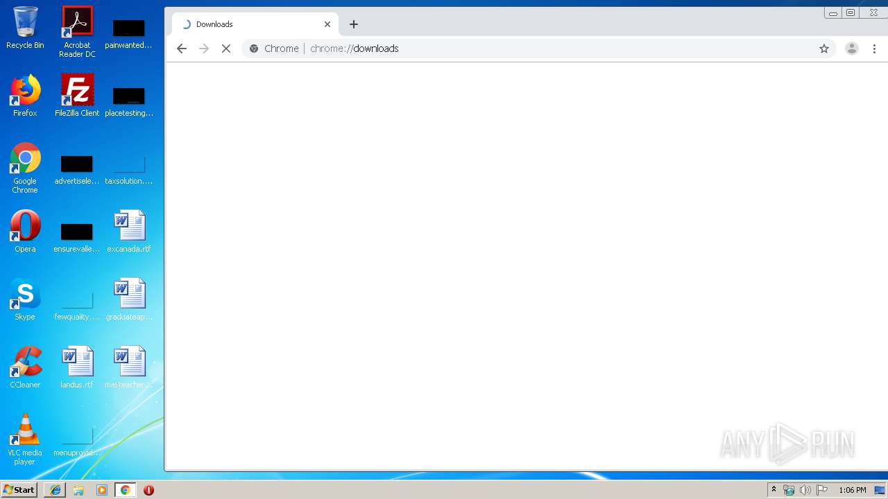Bookmark this page with the star
This screenshot has height=499, width=888.
[x=824, y=49]
